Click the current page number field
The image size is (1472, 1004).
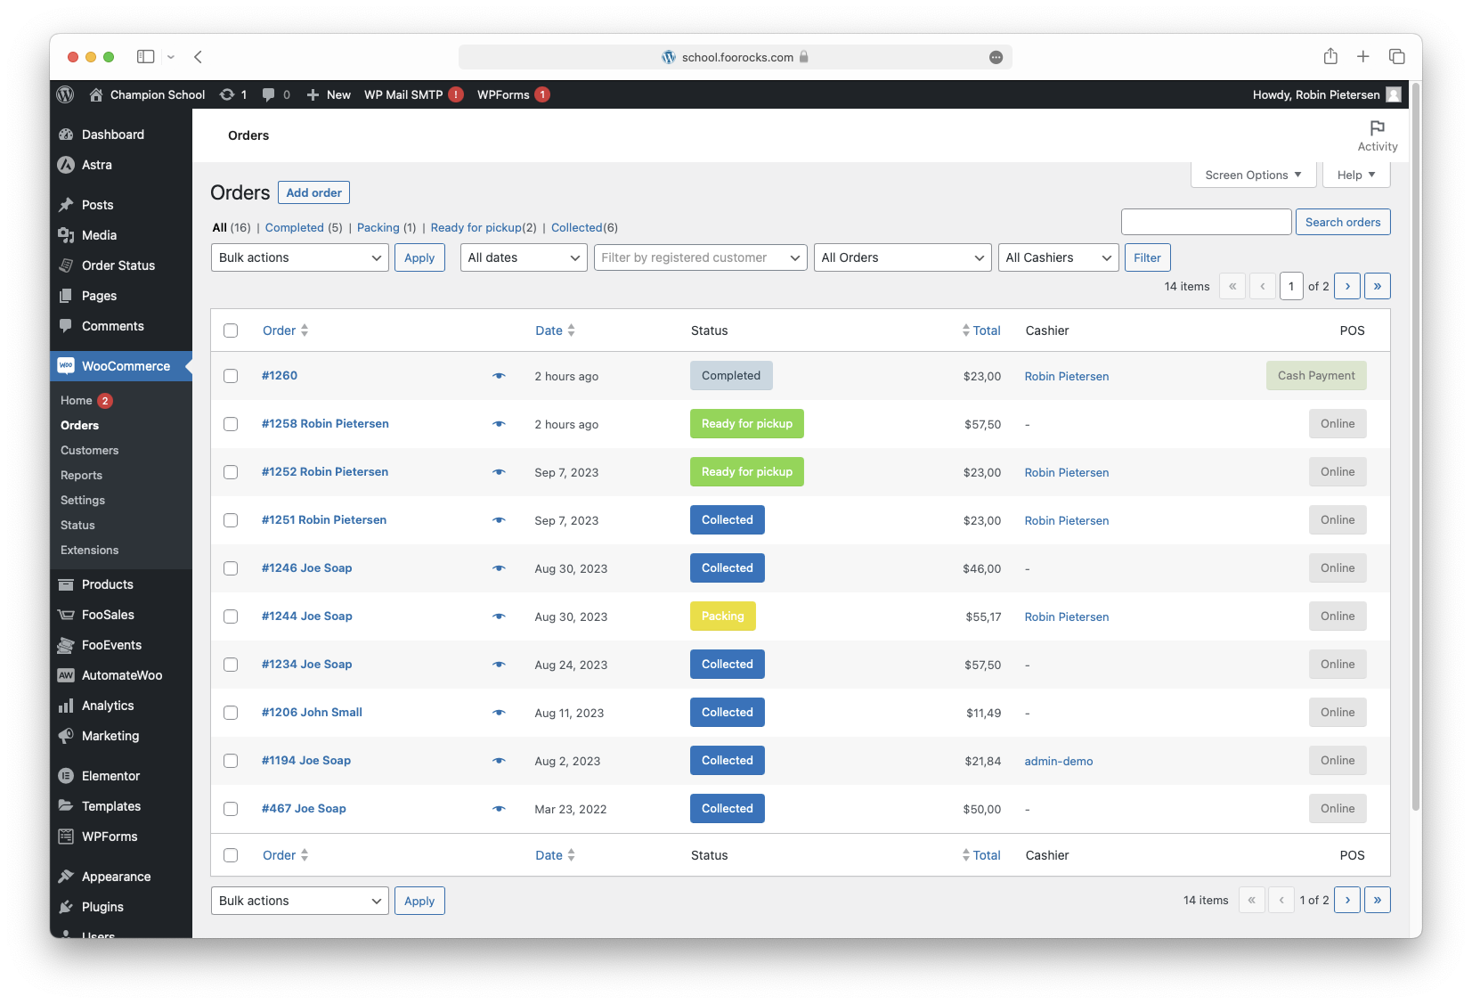tap(1291, 286)
